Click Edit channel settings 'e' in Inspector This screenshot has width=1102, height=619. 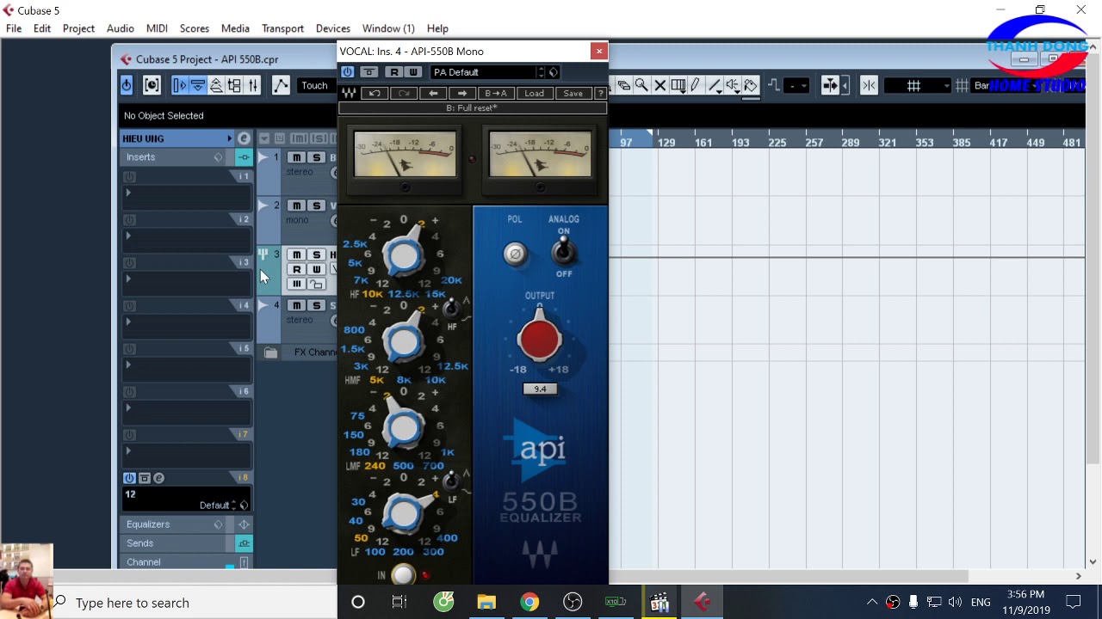click(x=244, y=138)
